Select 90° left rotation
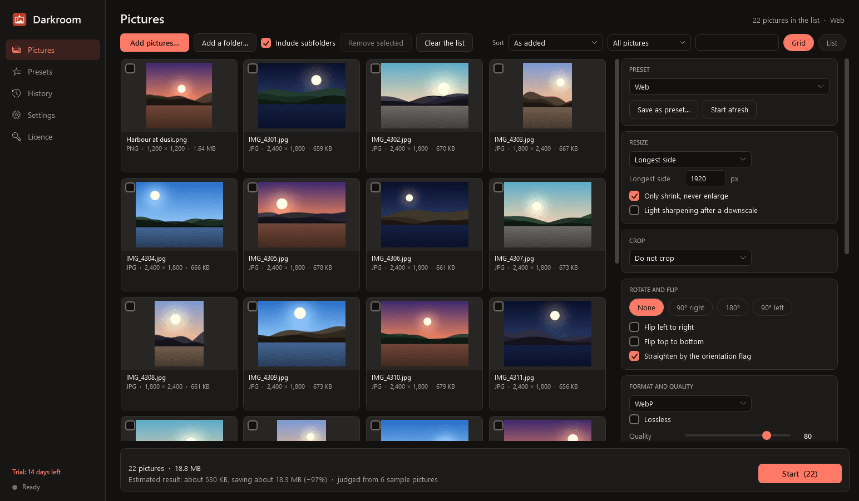Image resolution: width=859 pixels, height=501 pixels. [x=772, y=307]
